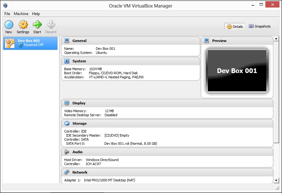Click the scrollbar down arrow
The width and height of the screenshot is (282, 193).
(276, 180)
